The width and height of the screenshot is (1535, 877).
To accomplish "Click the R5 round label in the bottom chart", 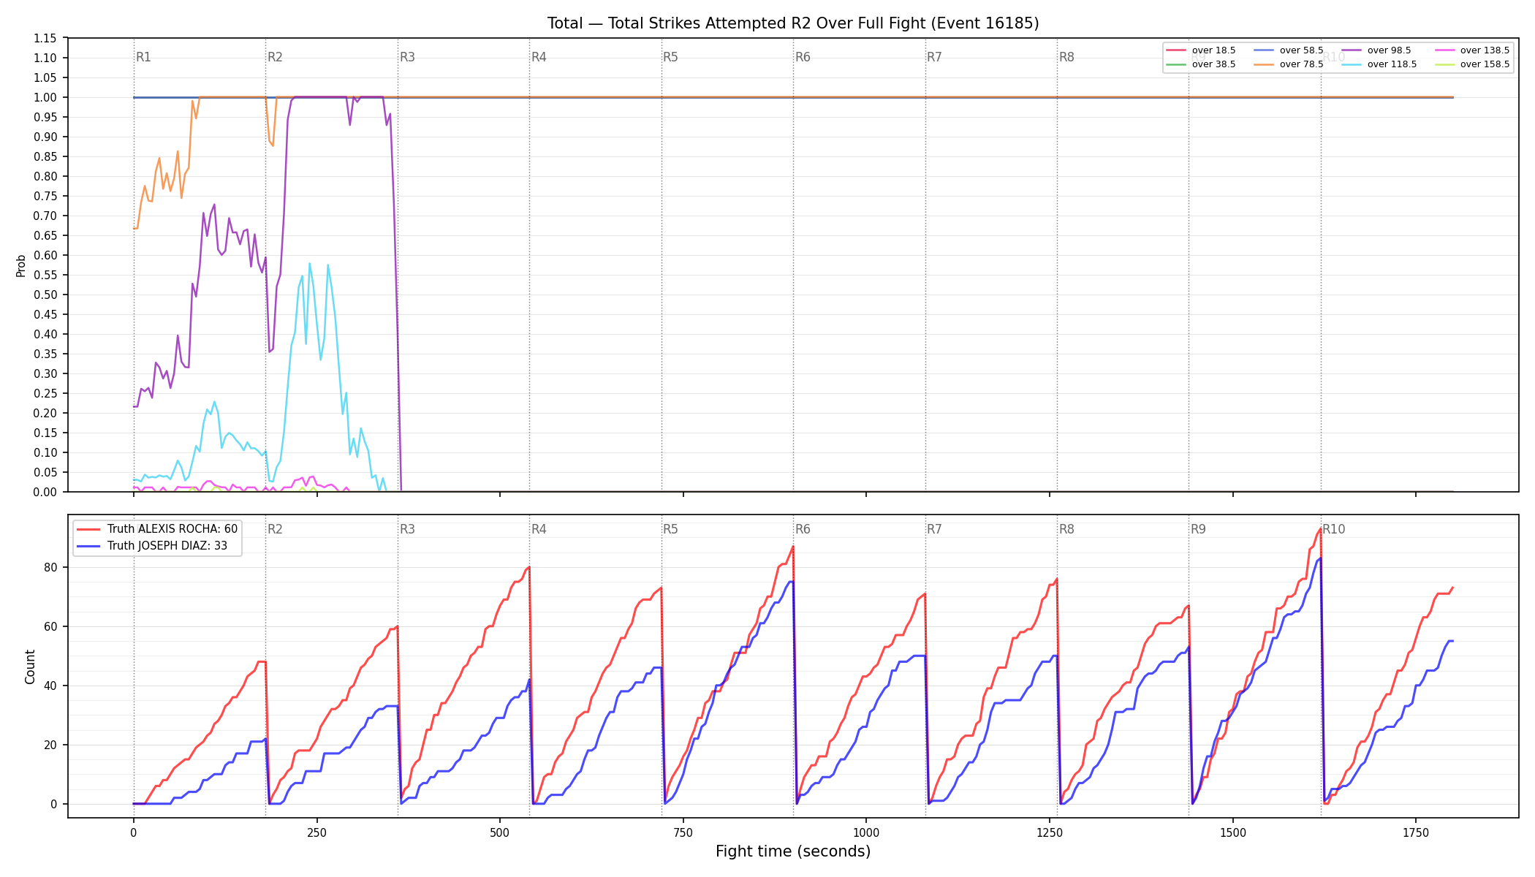I will 670,529.
